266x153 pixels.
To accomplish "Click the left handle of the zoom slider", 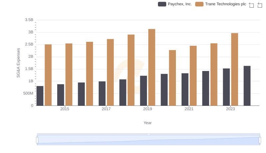I will point(37,140).
